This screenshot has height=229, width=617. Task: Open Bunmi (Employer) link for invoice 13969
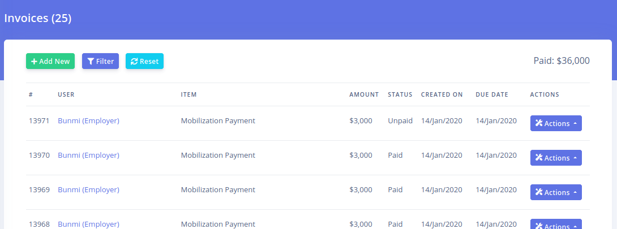88,189
